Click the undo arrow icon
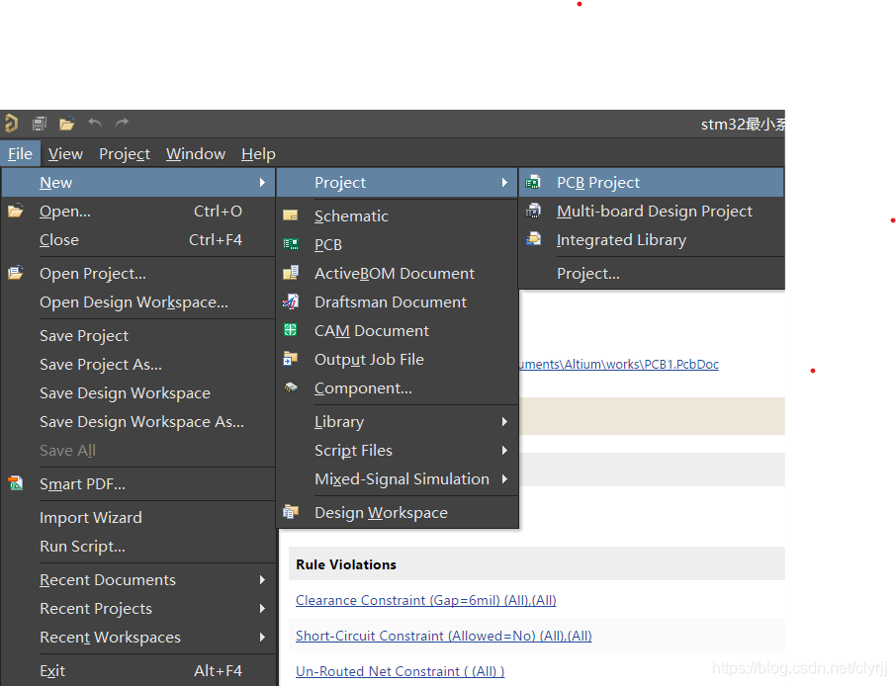 [95, 123]
